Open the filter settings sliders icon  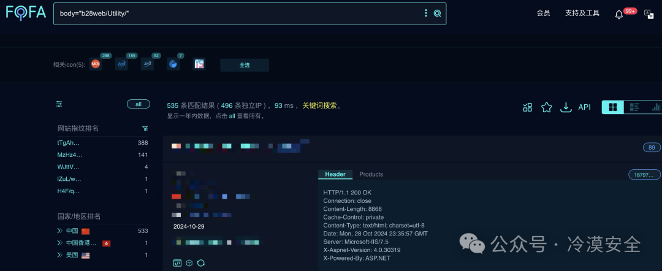(x=59, y=104)
